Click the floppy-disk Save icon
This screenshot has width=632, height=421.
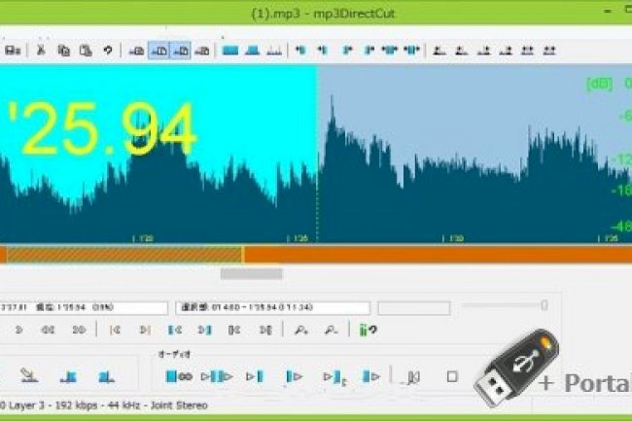[13, 51]
